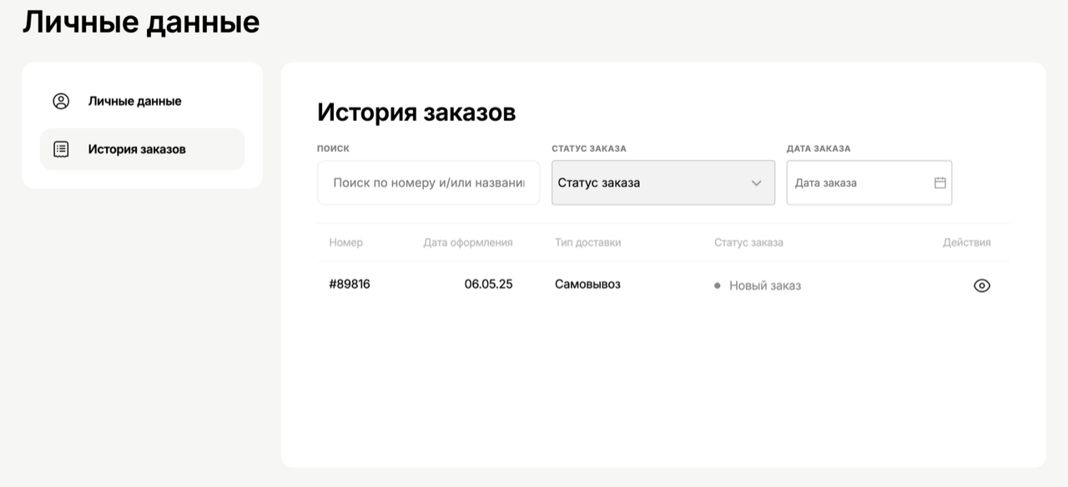Select История заказов sidebar item
The height and width of the screenshot is (487, 1068).
pos(143,149)
